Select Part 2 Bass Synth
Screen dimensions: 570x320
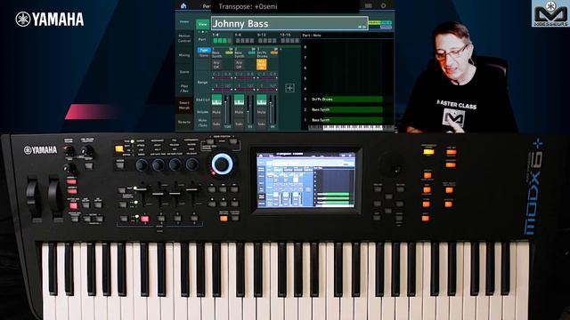[x=245, y=53]
